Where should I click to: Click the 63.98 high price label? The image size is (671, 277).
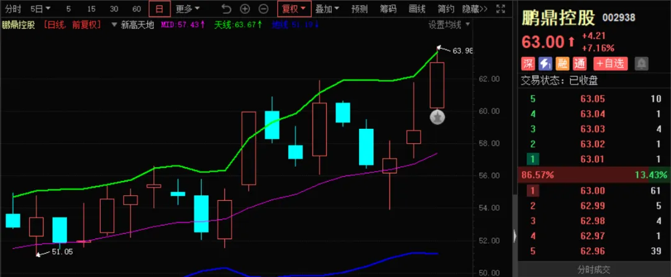pyautogui.click(x=463, y=51)
